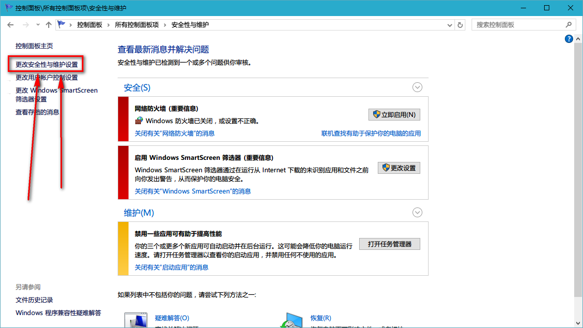
Task: Expand chevron after 控制面板 breadcrumb
Action: (x=109, y=25)
